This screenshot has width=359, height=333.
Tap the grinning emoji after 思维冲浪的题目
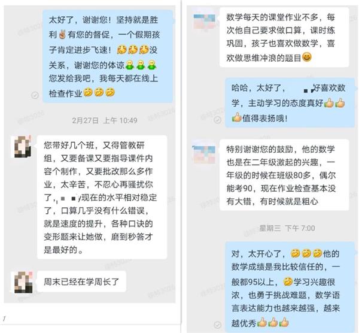click(x=307, y=57)
